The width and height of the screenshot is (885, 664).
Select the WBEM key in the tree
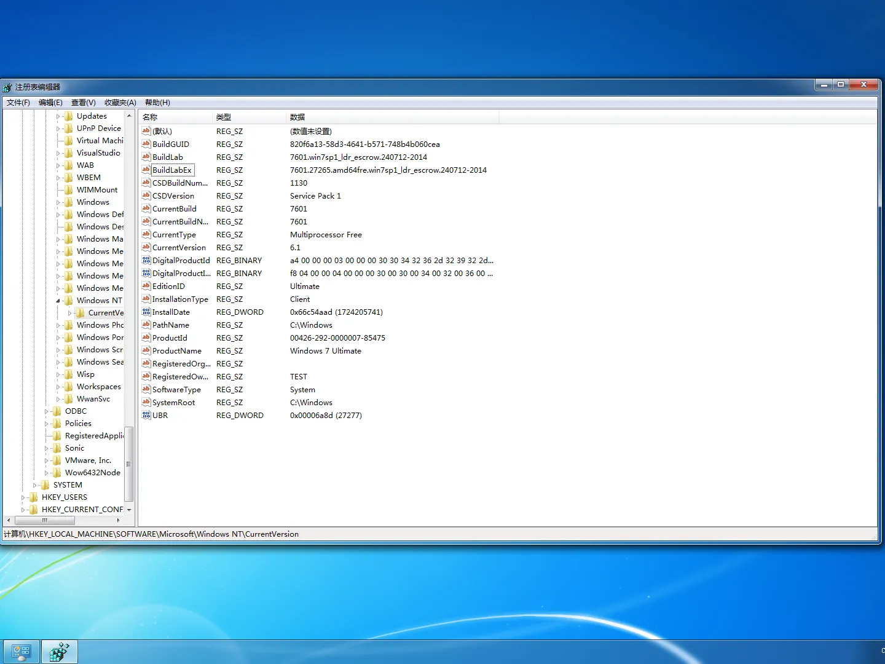pyautogui.click(x=88, y=177)
